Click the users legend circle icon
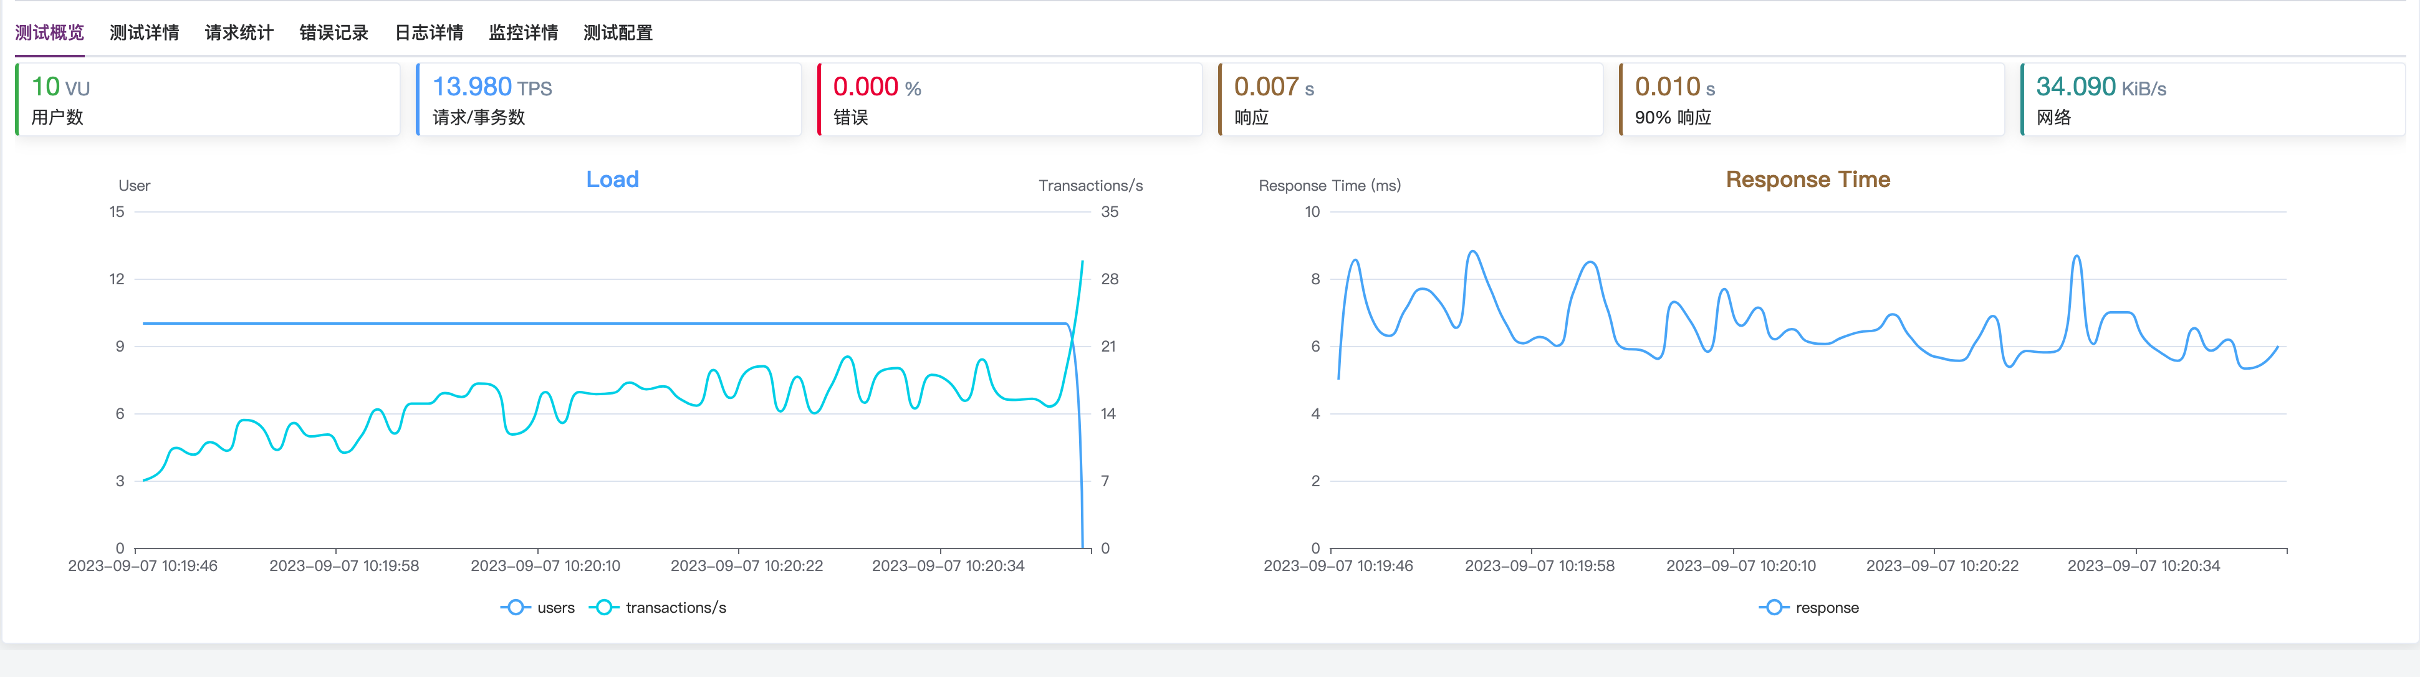Screen dimensions: 2420x677 tap(515, 608)
